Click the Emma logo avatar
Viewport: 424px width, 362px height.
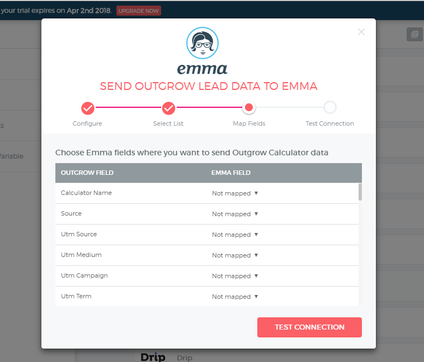[202, 43]
